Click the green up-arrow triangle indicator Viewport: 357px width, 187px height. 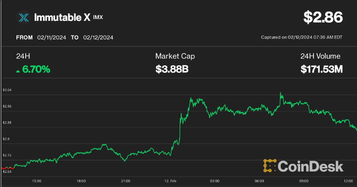coord(18,71)
